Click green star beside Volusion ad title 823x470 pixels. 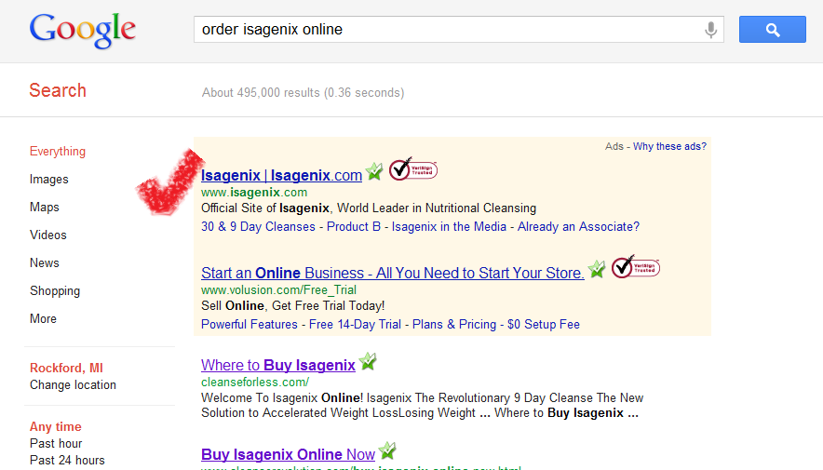(597, 270)
